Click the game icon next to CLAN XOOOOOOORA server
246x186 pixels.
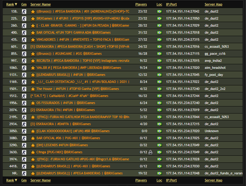(24, 131)
